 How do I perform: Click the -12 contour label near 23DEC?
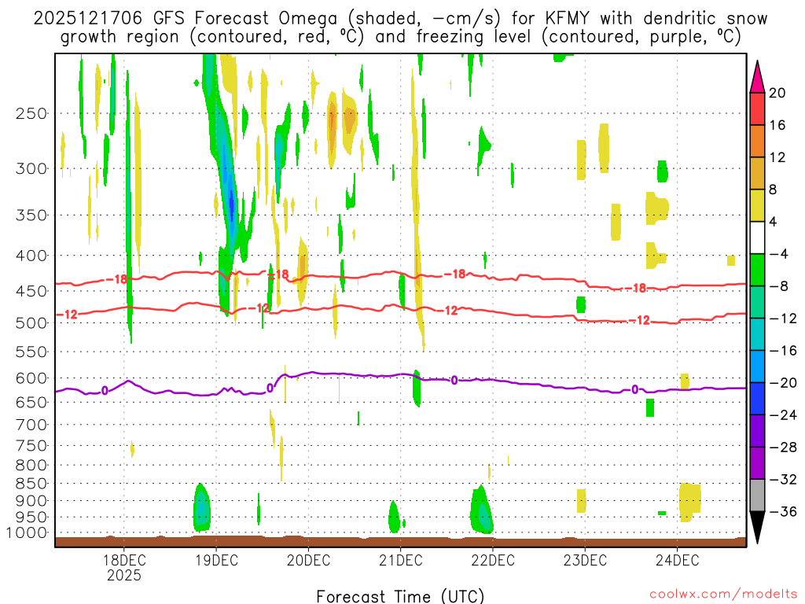pos(639,321)
